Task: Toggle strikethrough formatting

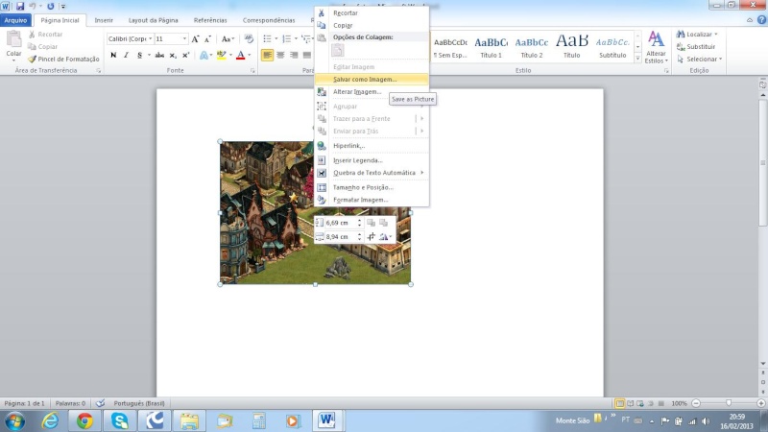Action: (x=159, y=56)
